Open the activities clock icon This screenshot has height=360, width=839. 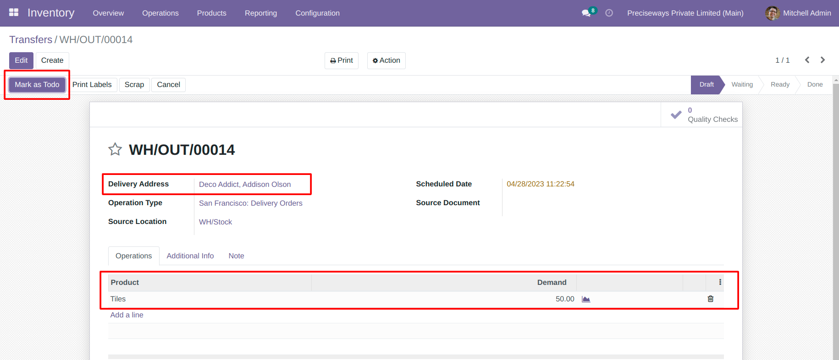point(609,13)
